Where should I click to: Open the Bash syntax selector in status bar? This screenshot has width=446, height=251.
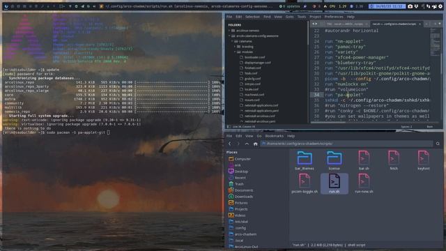click(430, 127)
